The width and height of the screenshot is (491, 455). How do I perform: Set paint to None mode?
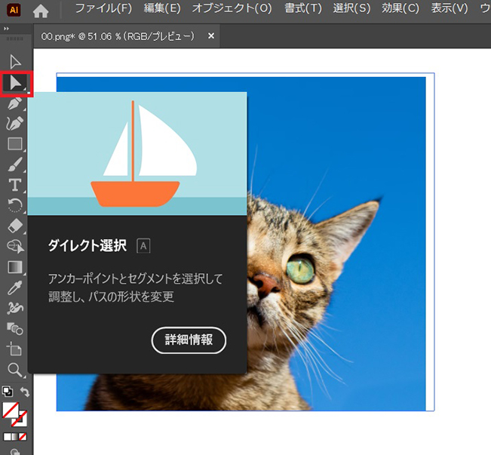point(23,436)
